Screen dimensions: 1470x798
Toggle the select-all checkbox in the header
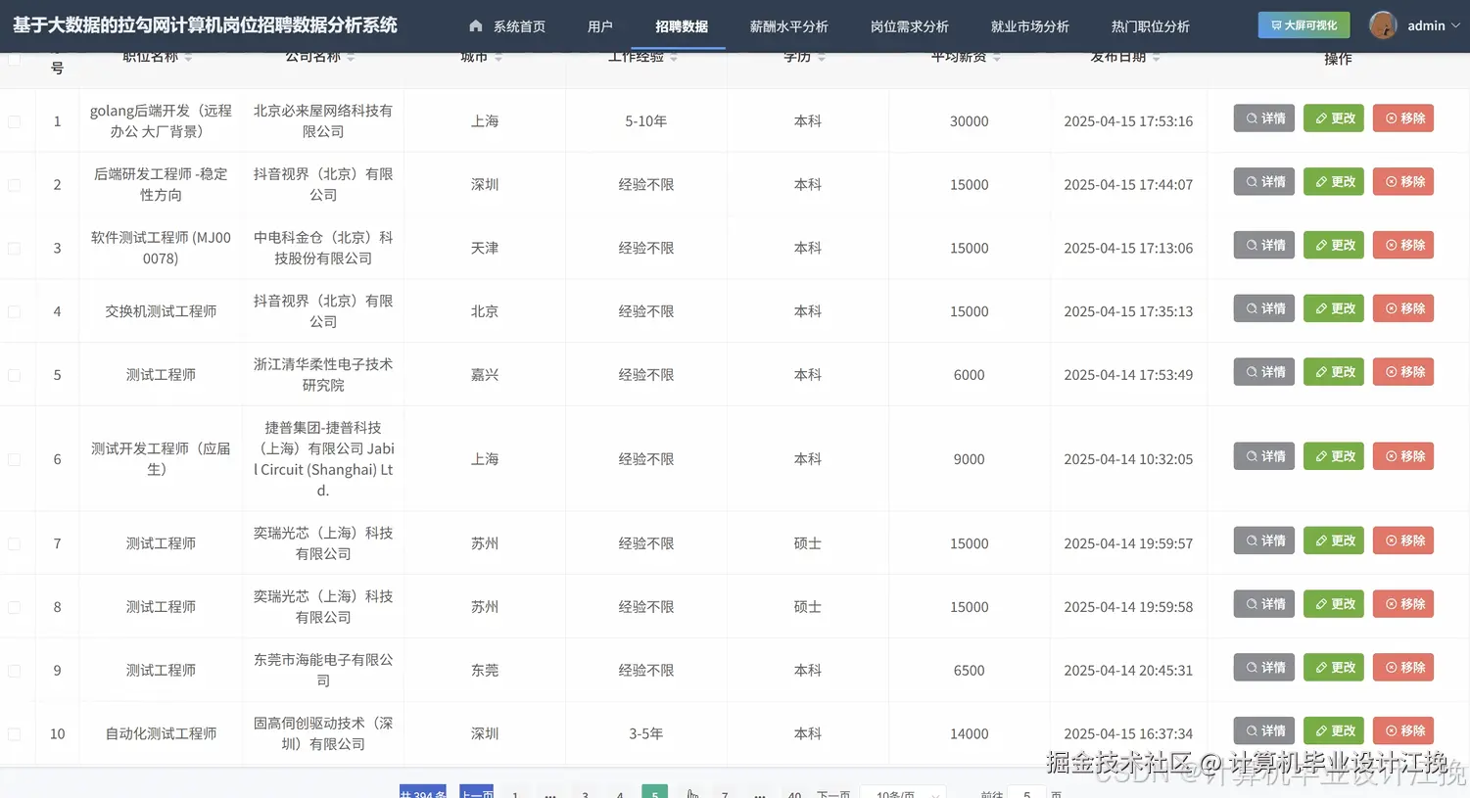(14, 59)
